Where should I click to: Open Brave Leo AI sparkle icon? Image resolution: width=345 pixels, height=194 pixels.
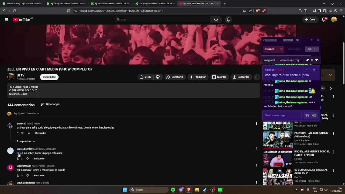(330, 11)
